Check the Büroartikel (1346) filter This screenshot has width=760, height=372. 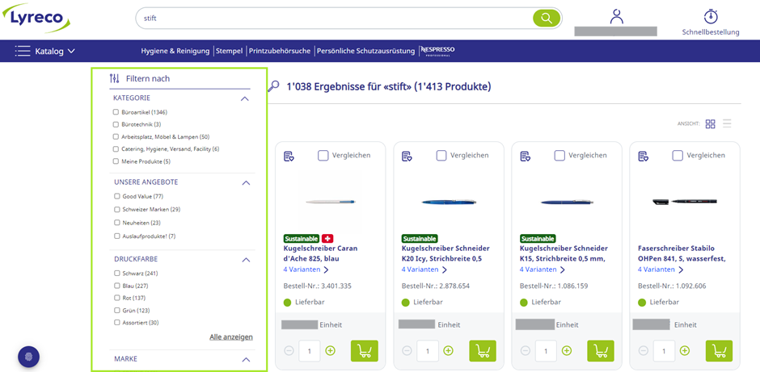116,111
